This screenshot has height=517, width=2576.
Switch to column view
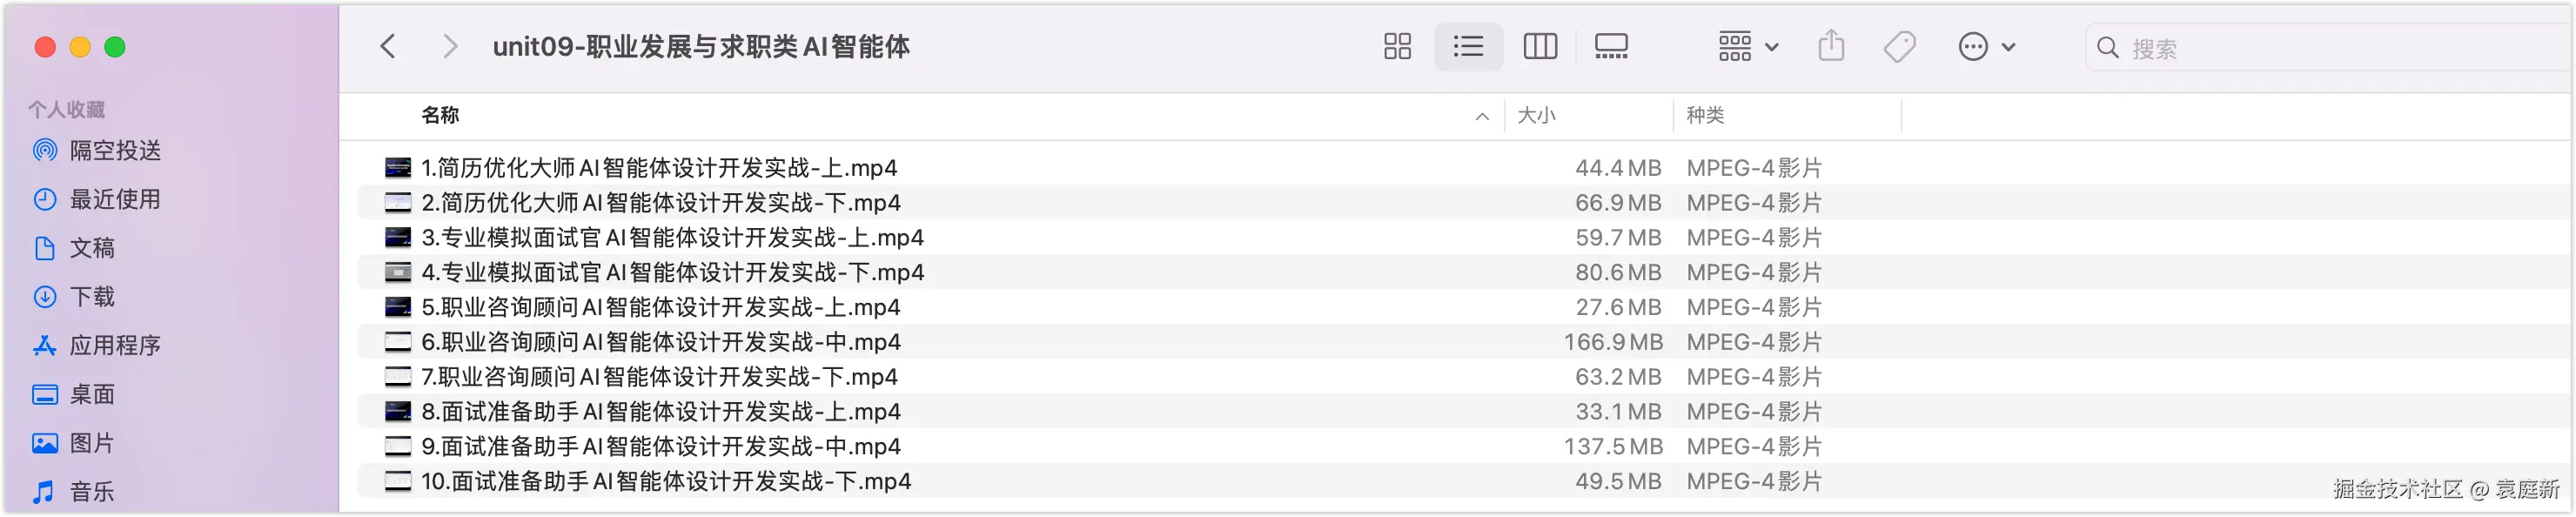(x=1539, y=46)
